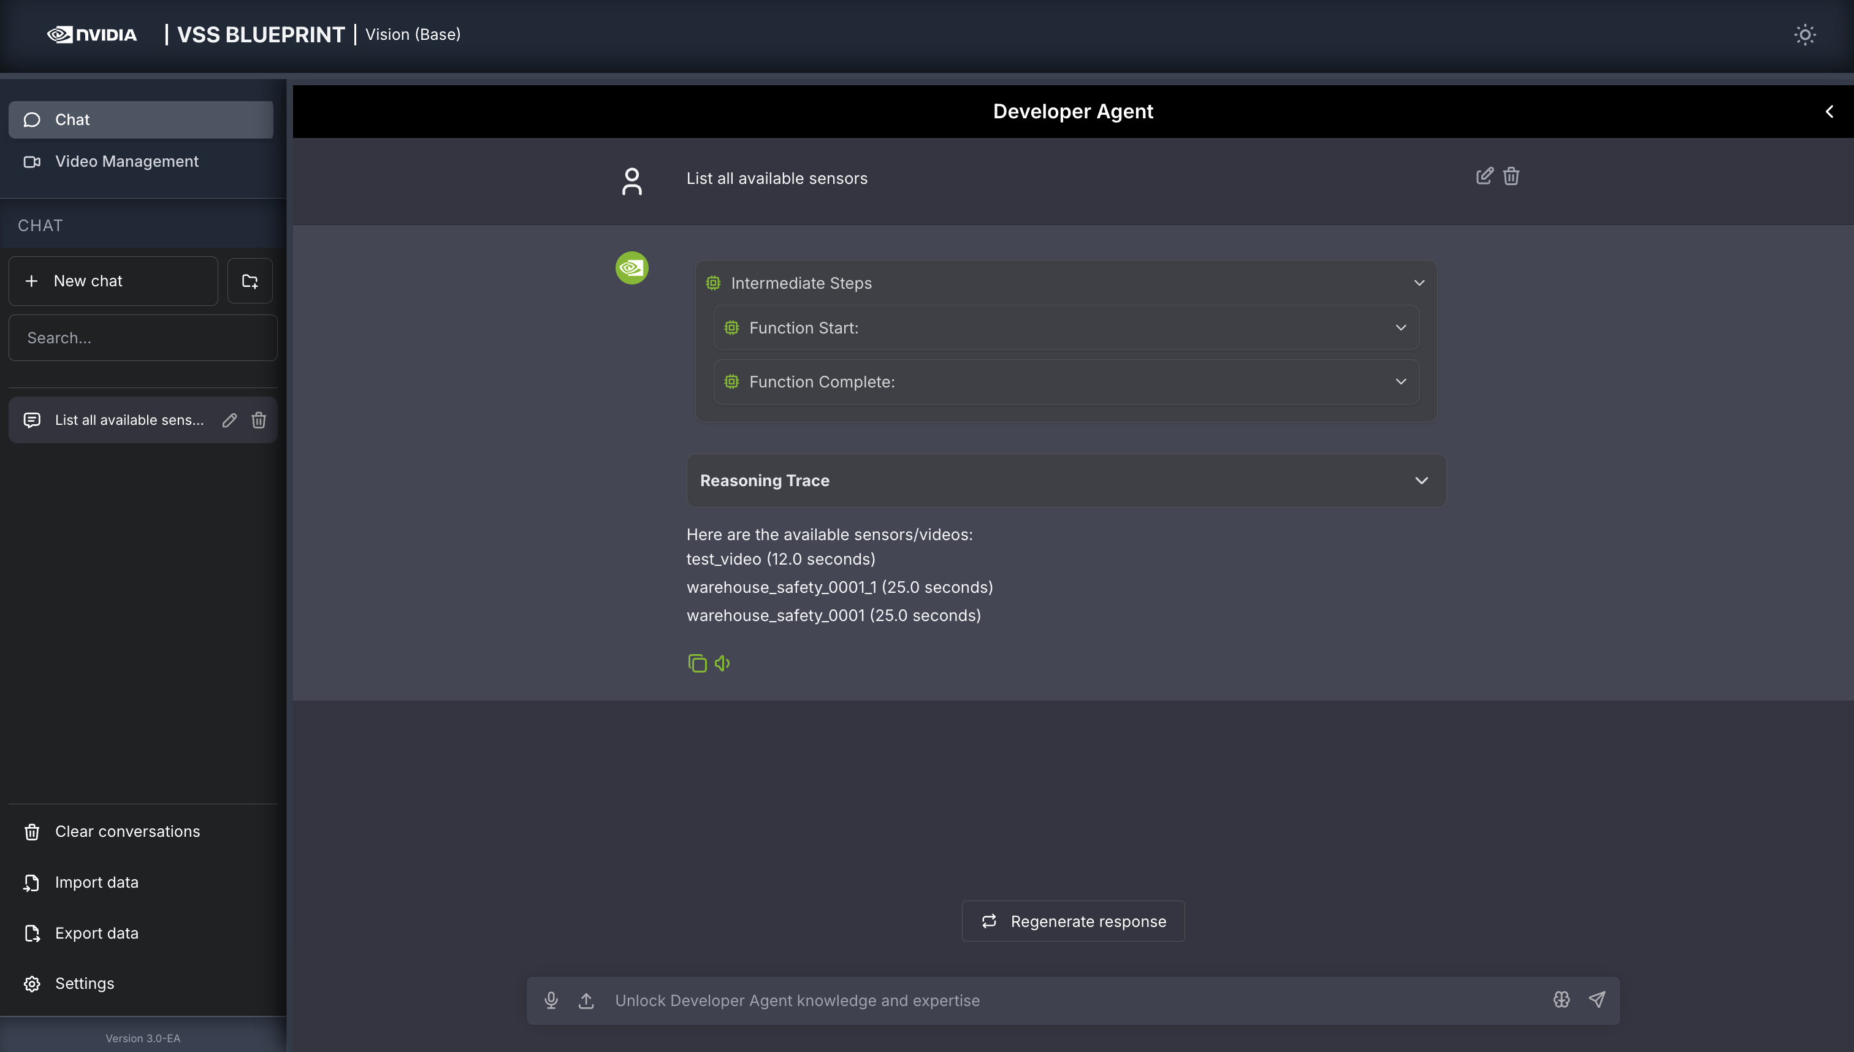1854x1052 pixels.
Task: Click the upload file icon in chat input
Action: pyautogui.click(x=586, y=1000)
